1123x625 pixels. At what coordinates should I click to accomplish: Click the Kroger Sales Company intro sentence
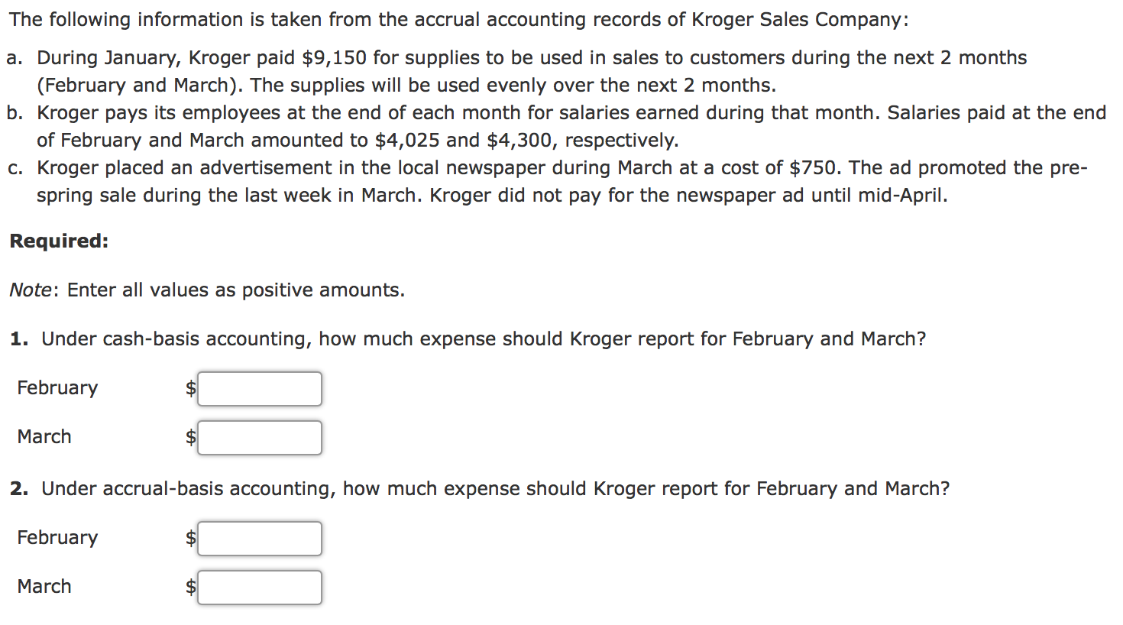(459, 20)
